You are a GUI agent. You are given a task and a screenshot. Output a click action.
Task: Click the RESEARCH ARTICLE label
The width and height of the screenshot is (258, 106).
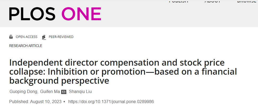coord(26,46)
